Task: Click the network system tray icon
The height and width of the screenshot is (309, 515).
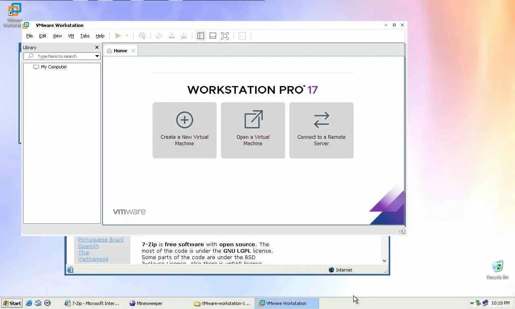Action: (x=485, y=303)
